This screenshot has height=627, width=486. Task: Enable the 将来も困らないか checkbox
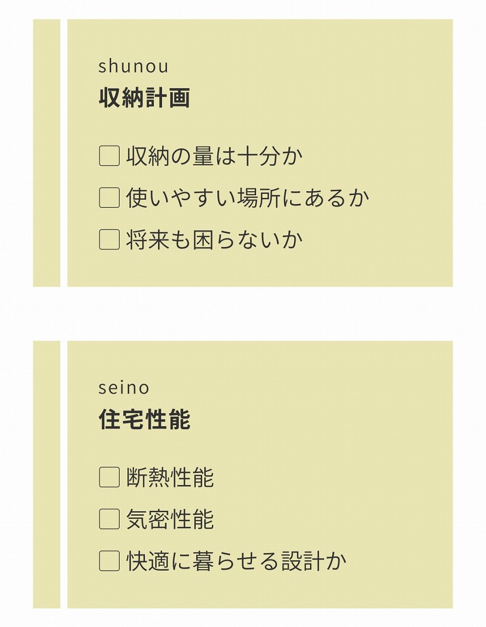[109, 240]
